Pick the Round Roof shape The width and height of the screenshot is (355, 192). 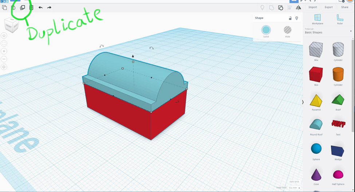coord(316,124)
